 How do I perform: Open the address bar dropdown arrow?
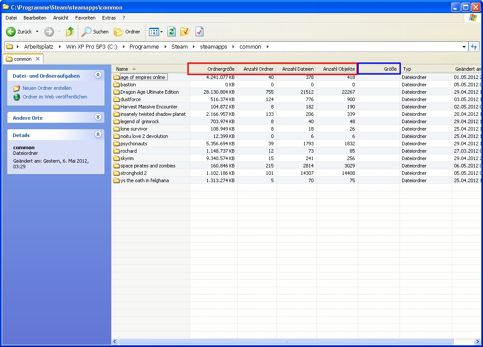(464, 47)
